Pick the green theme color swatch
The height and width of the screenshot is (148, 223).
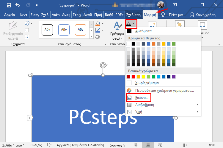pos(174,44)
